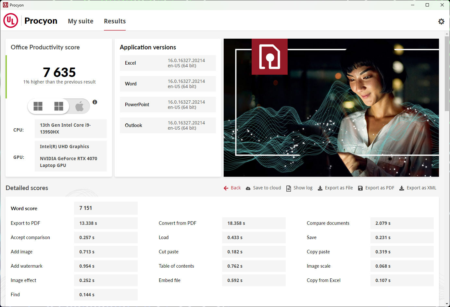Click the "Add watermark" label
Viewport: 450px width, 307px height.
[27, 266]
